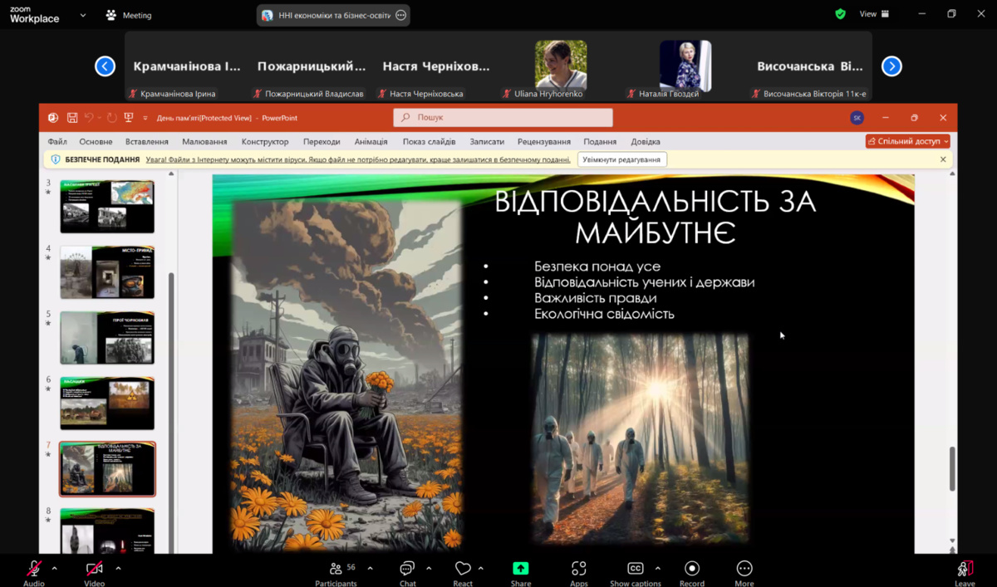Expand the audio options arrow

click(x=55, y=569)
